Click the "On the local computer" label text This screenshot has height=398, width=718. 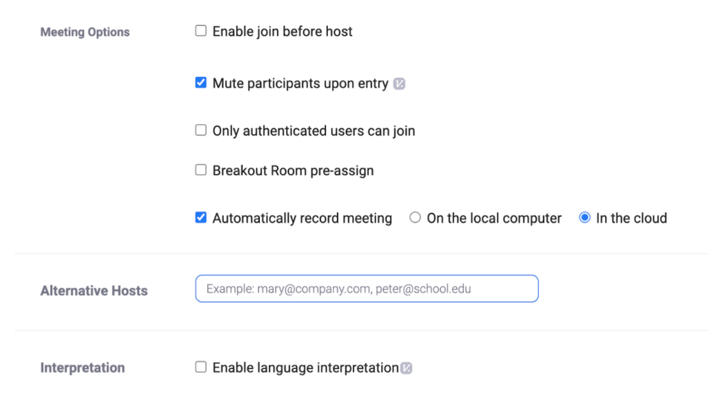coord(494,218)
